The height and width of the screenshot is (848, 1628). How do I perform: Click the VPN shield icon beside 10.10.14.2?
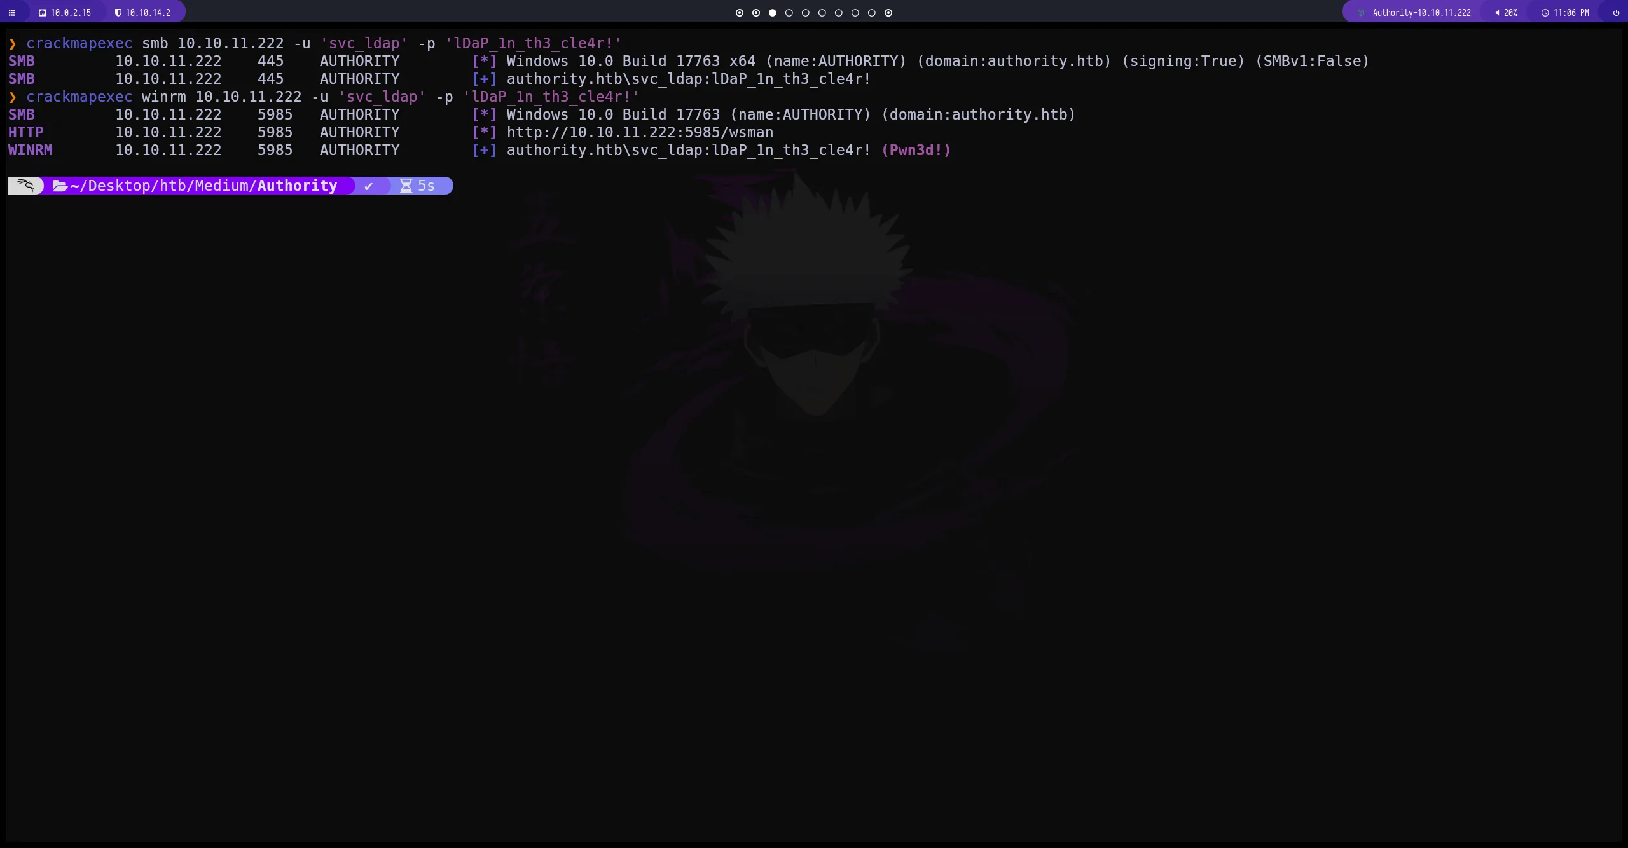coord(118,13)
